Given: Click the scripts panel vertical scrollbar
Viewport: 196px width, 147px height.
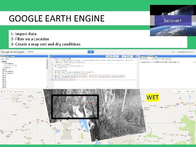Looking at the screenshot, I should 47,64.
